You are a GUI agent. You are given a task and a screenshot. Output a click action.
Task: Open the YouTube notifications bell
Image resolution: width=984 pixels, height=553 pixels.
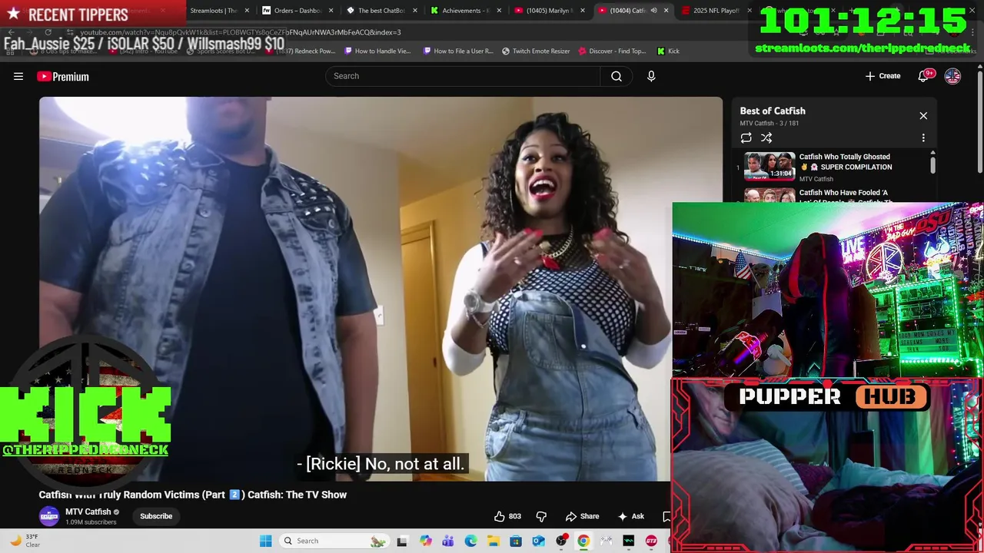pos(924,76)
